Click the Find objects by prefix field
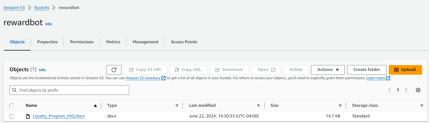429x123 pixels. (x=72, y=90)
